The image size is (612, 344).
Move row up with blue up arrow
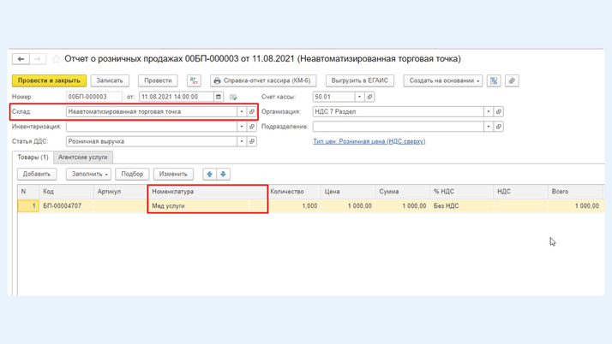tap(210, 174)
